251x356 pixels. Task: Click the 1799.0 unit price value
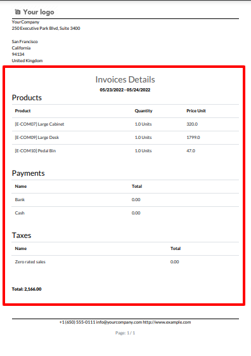193,137
